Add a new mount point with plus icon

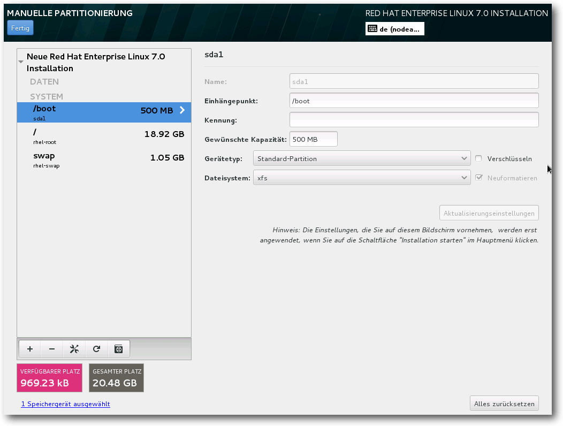pos(30,349)
